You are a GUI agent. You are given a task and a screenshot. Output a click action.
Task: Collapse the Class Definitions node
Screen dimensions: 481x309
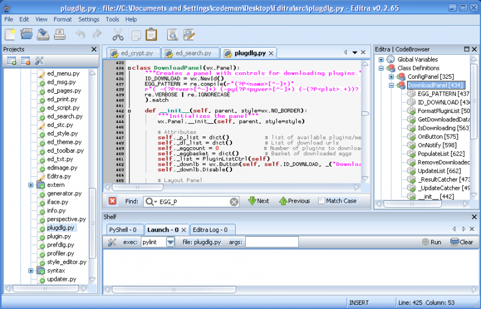pyautogui.click(x=381, y=68)
